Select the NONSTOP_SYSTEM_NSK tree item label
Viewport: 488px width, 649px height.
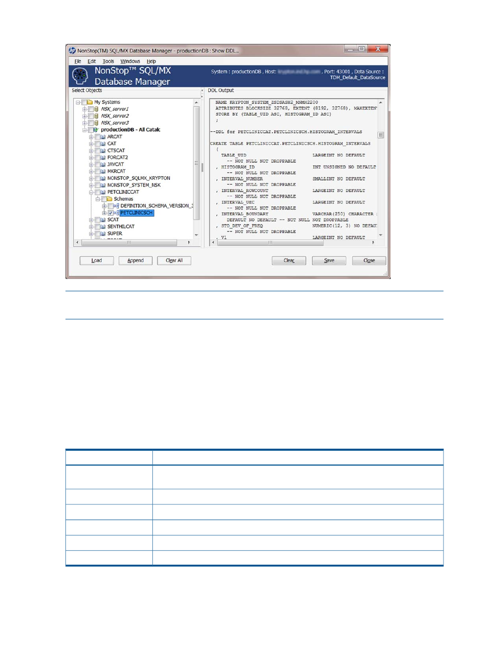click(x=134, y=185)
